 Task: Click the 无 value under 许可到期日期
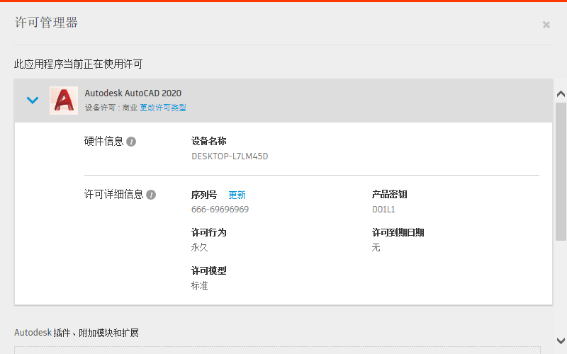(376, 248)
